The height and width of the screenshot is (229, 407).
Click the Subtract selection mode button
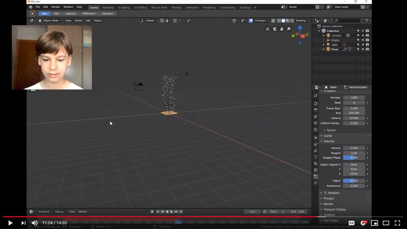coord(71,14)
